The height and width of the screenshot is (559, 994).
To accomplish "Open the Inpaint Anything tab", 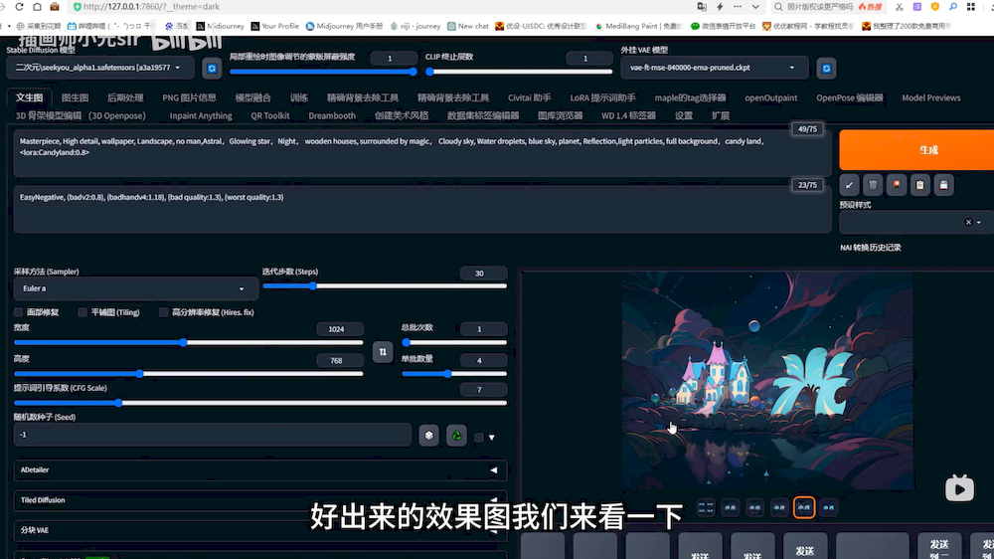I will (x=201, y=115).
